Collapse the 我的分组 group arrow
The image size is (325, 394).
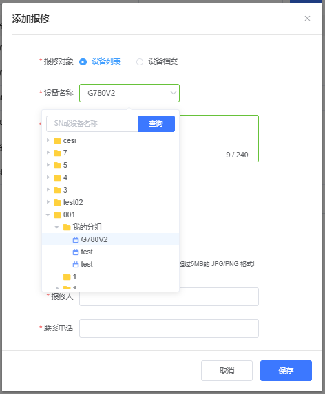point(57,227)
